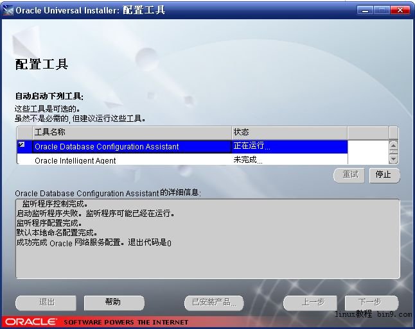Click the line 启动监听程序失败

(96, 214)
